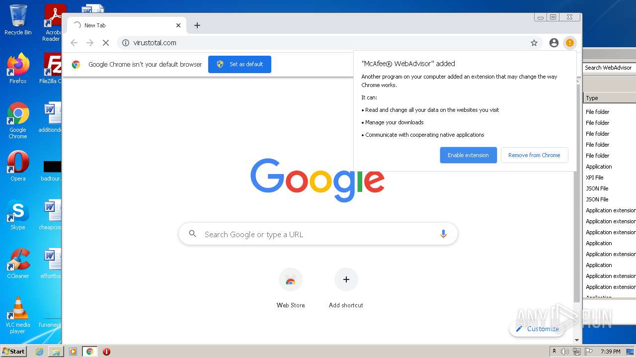The height and width of the screenshot is (358, 636).
Task: Open Google Chrome desktop shortcut
Action: [x=18, y=120]
